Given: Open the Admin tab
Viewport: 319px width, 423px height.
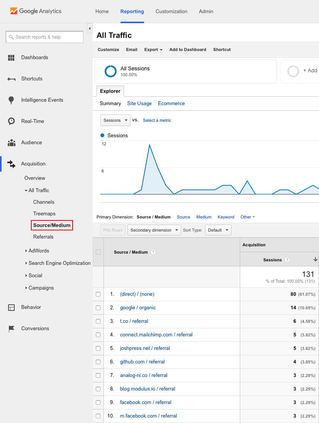Looking at the screenshot, I should click(206, 11).
